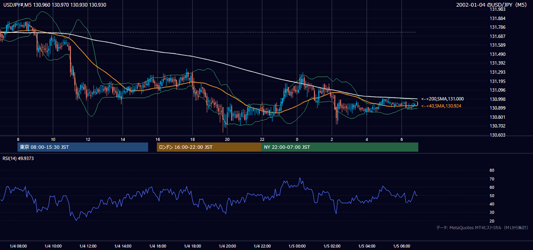Image resolution: width=533 pixels, height=250 pixels.
Task: Click RSI level 40 on the scale
Action: coord(492,204)
